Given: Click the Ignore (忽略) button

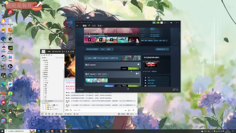Looking at the screenshot, I should 109,49.
